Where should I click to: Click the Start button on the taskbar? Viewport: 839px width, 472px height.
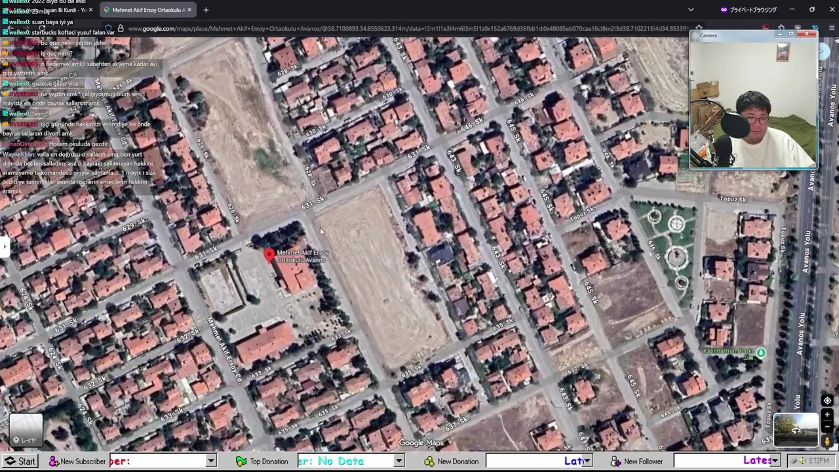click(20, 462)
